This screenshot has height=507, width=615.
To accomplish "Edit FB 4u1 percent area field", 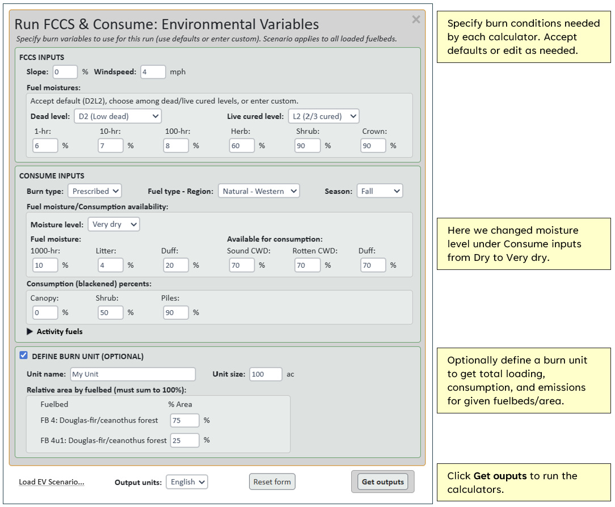I will (x=185, y=441).
